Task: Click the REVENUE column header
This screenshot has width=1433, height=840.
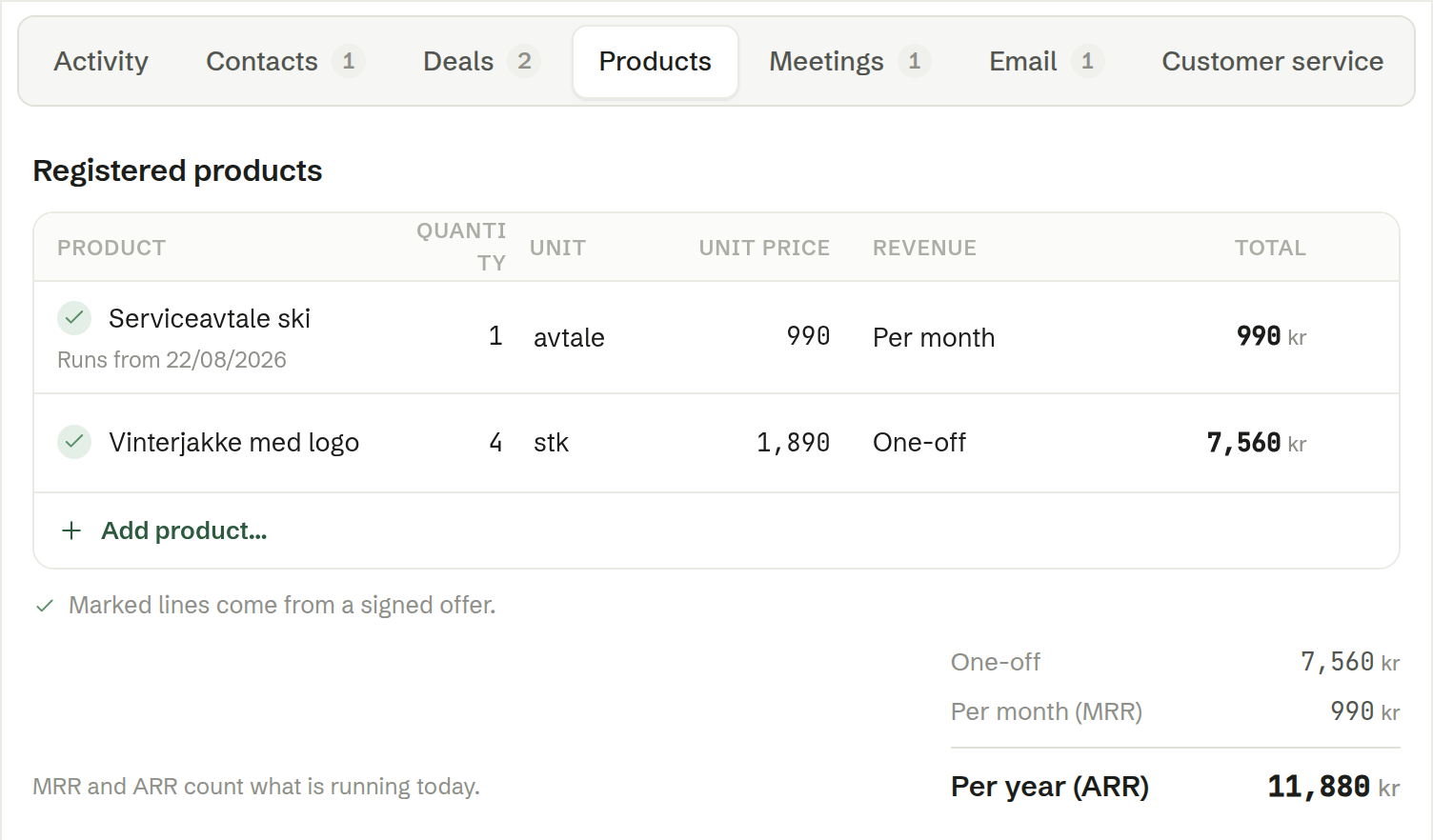Action: tap(924, 248)
